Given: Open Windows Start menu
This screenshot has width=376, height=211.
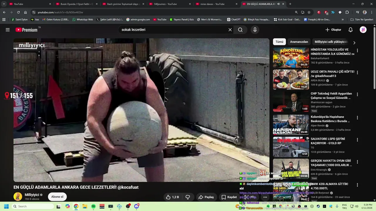Looking at the screenshot, I should click(6, 206).
